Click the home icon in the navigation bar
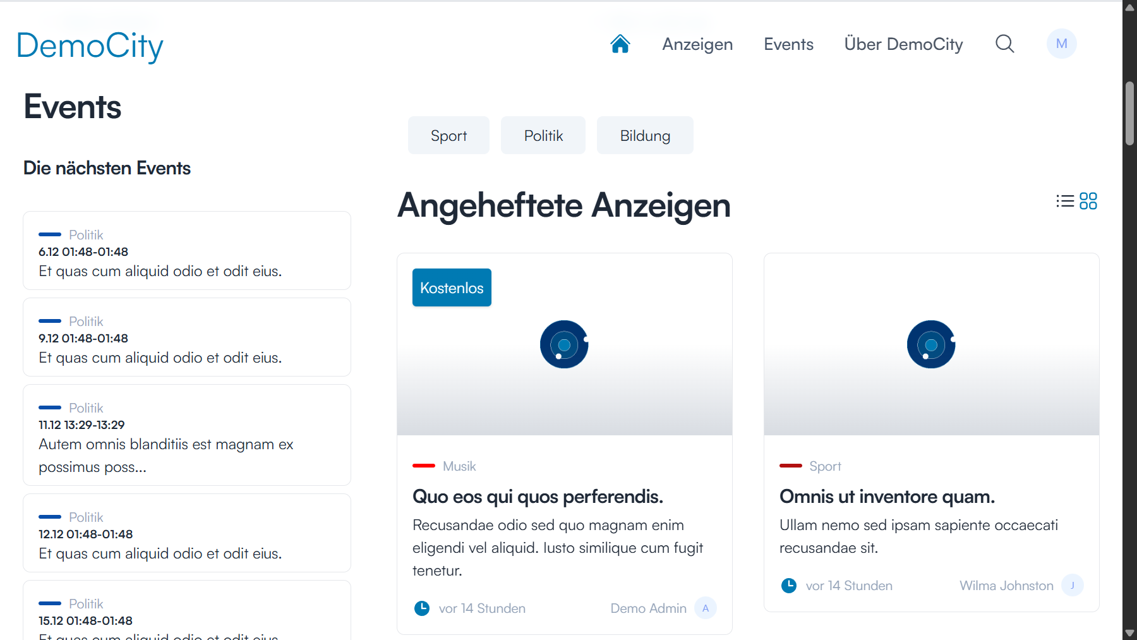This screenshot has width=1137, height=640. (x=620, y=44)
